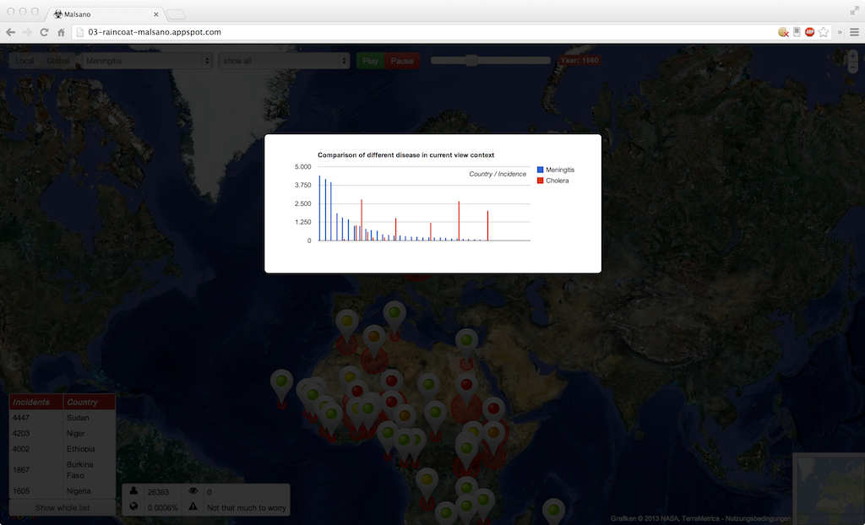Click the 'Year: 1980' label
Screen dimensions: 865x525
579,60
